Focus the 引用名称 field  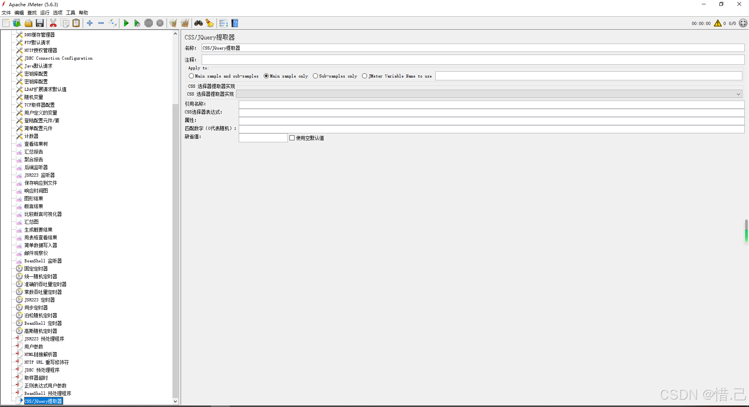click(492, 104)
